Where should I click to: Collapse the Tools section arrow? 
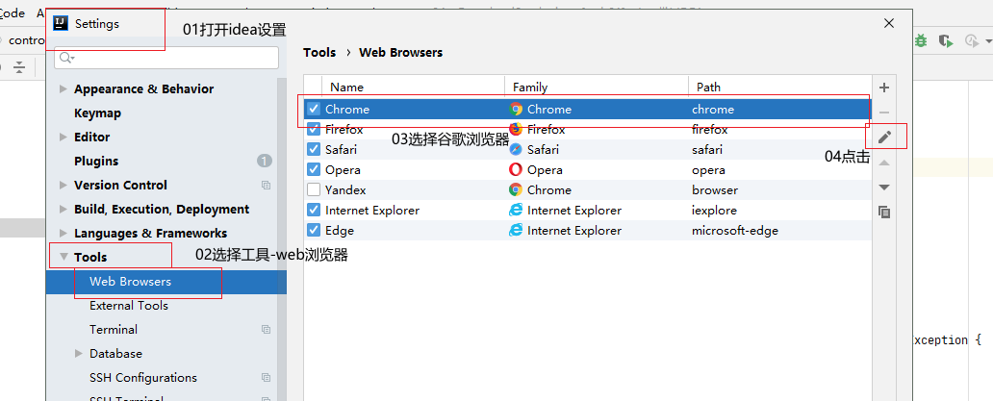coord(64,257)
